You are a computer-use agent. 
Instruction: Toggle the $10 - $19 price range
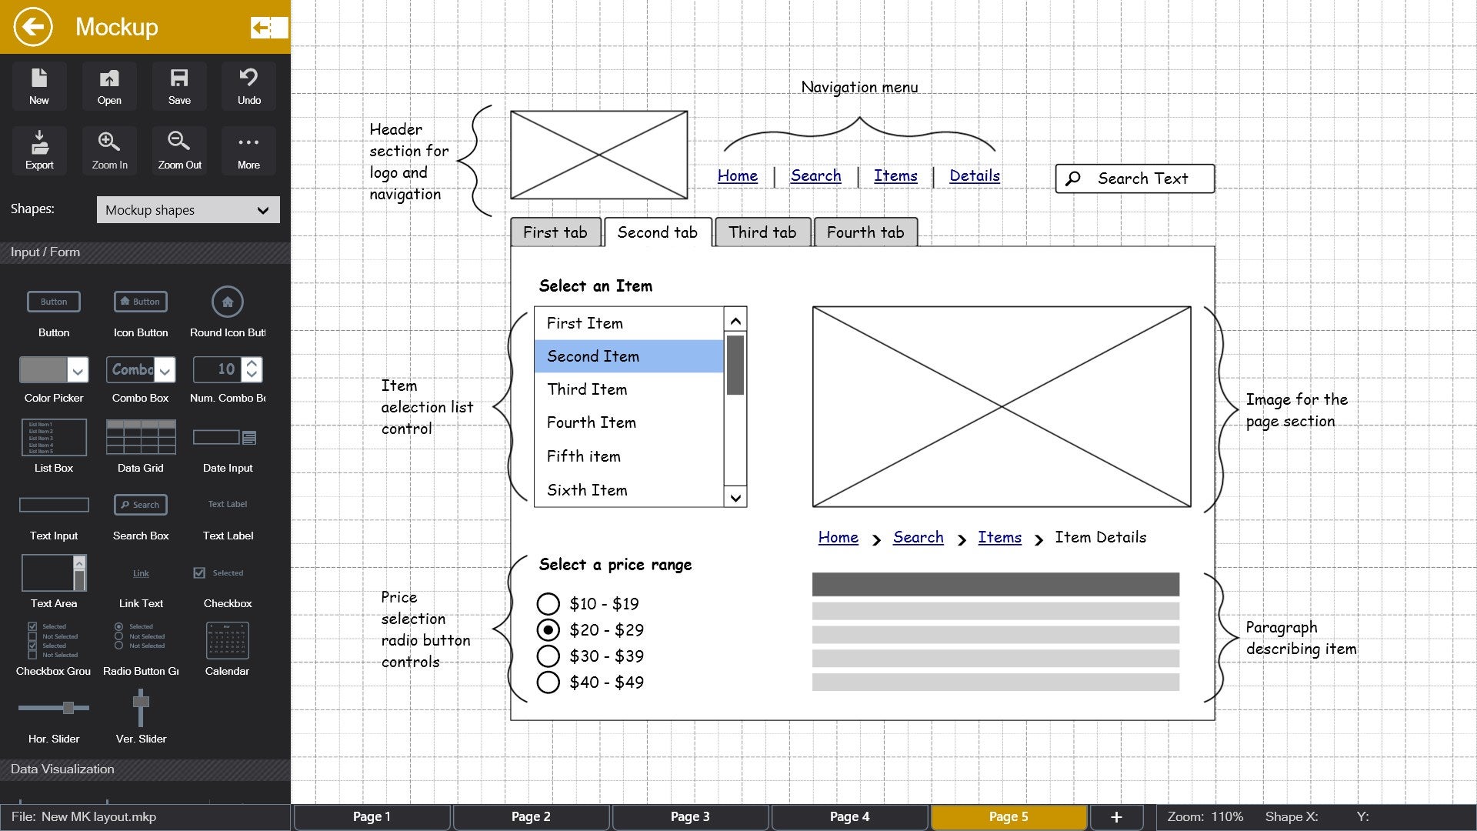pyautogui.click(x=548, y=602)
